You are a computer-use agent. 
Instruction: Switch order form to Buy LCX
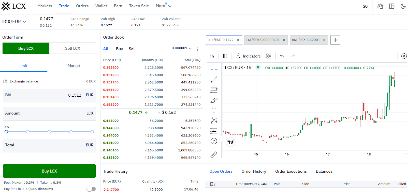[26, 48]
